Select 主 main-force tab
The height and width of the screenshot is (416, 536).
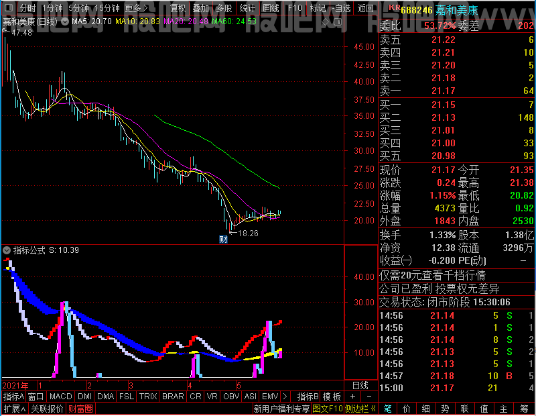(504, 409)
